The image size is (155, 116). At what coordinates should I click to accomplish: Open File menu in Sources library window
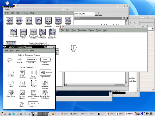pos(7,50)
